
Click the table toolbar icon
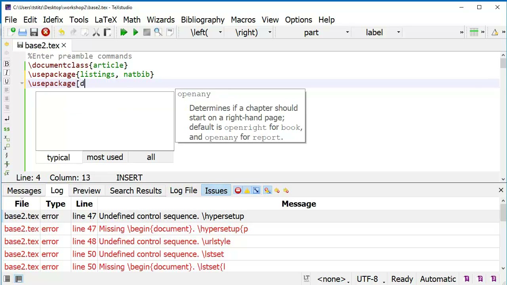click(474, 32)
